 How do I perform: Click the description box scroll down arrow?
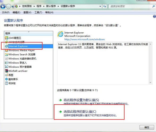click(x=150, y=83)
